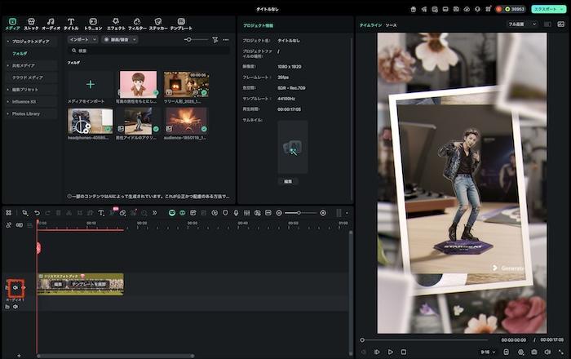Toggle the video track highlighted visibility icon
The height and width of the screenshot is (359, 571).
(x=15, y=288)
